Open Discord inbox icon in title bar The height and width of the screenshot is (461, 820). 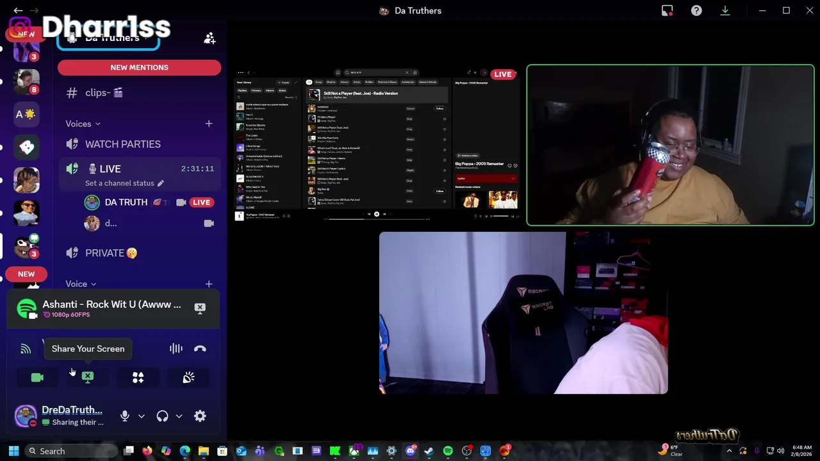[x=668, y=10]
